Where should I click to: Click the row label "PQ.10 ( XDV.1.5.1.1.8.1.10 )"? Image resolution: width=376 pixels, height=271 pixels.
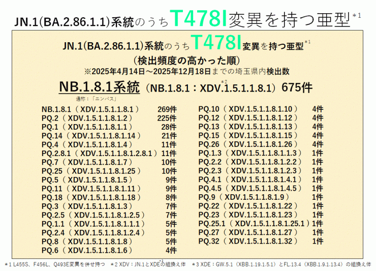[248, 109]
